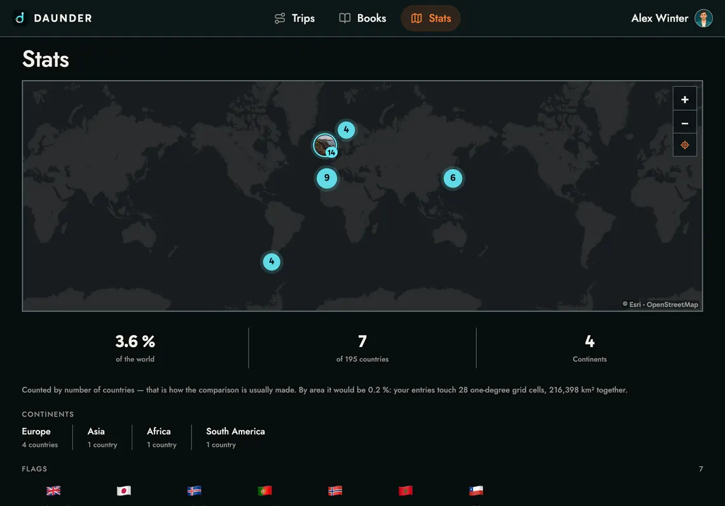The width and height of the screenshot is (725, 506).
Task: Select the Europe continent entry
Action: 40,437
